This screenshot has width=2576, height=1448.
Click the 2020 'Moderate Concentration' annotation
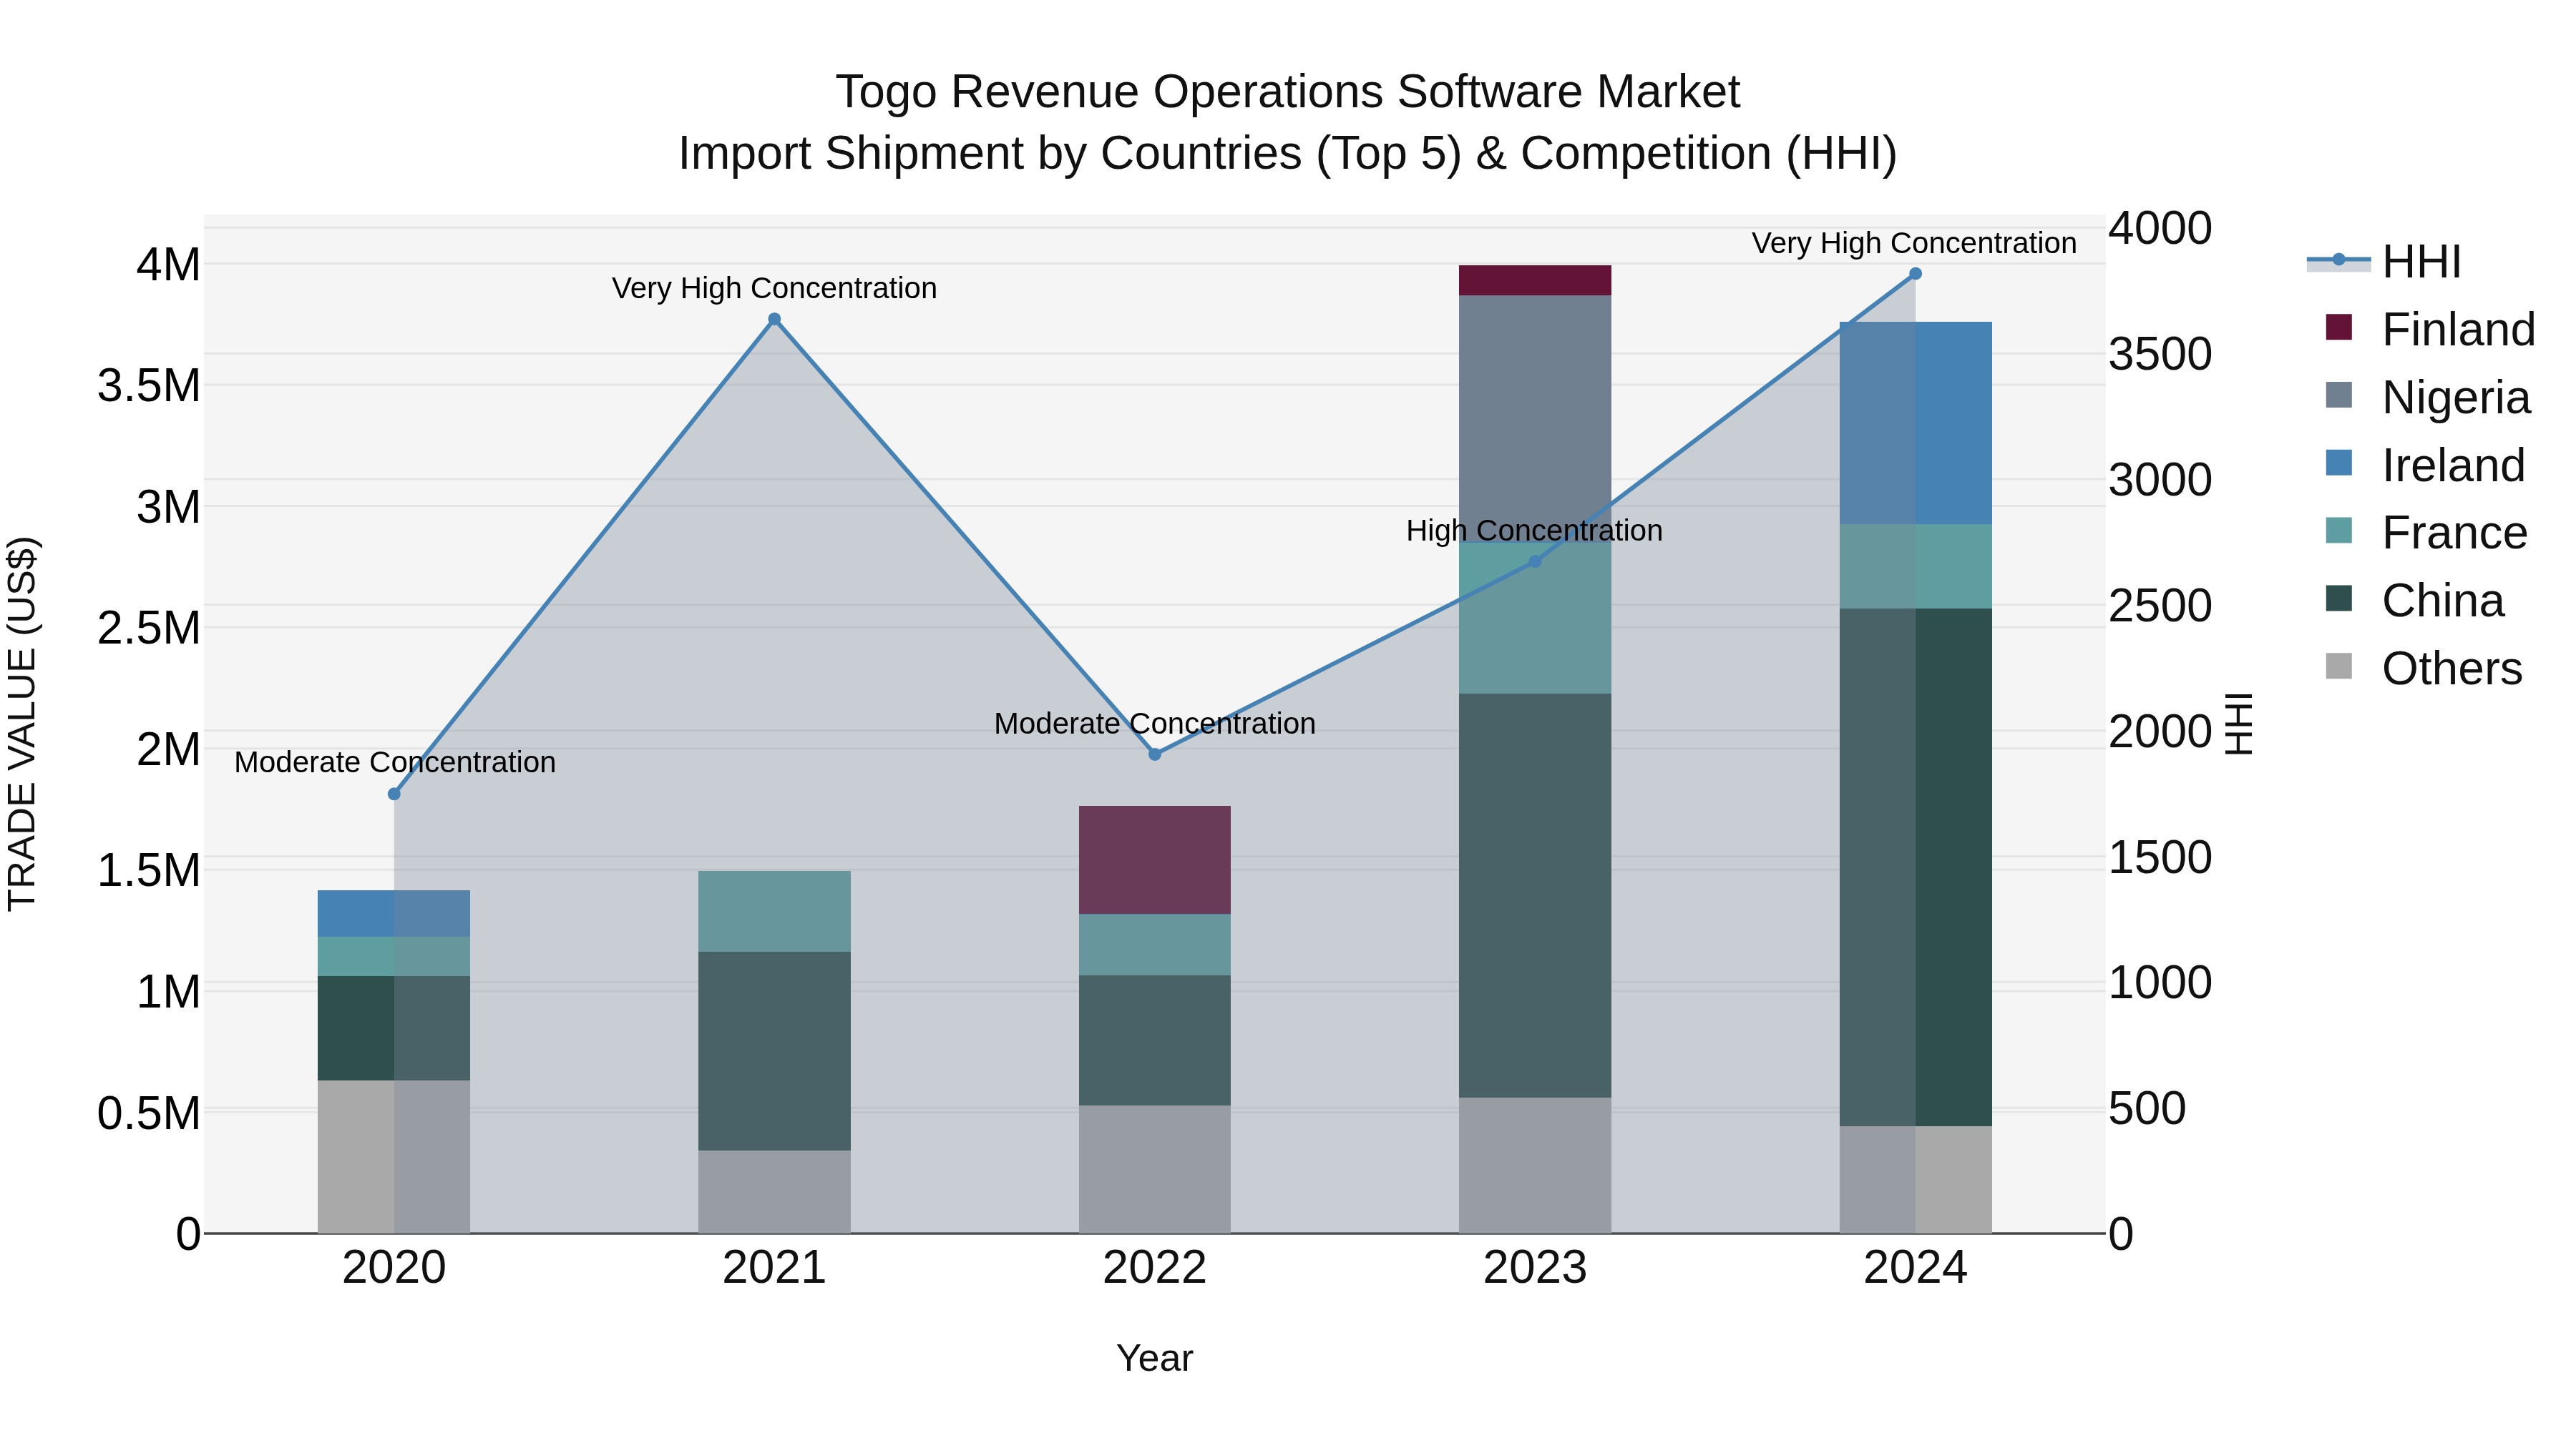tap(395, 762)
